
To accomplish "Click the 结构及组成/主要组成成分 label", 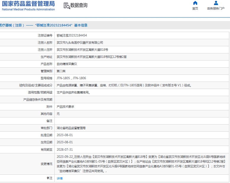I will coord(36,85).
